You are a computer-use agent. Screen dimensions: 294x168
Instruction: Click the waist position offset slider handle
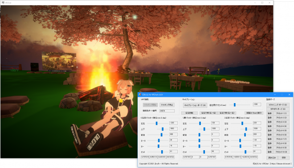[235, 105]
